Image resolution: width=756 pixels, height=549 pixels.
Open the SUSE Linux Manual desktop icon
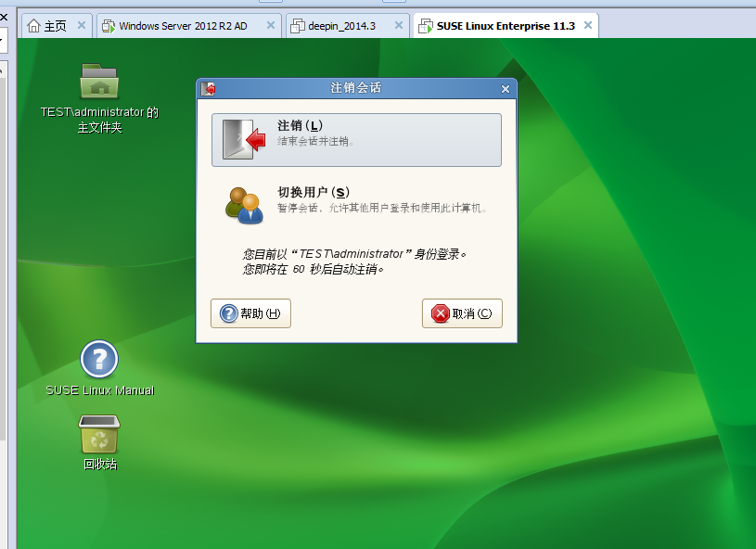pos(99,360)
